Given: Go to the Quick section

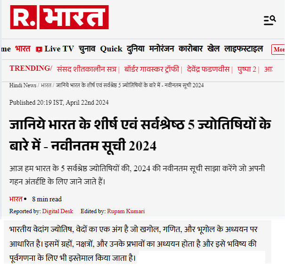Looking at the screenshot, I should [111, 49].
